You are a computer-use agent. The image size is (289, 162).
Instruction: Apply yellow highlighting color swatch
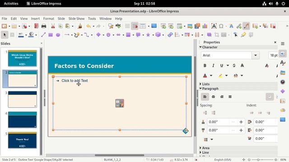click(x=220, y=76)
